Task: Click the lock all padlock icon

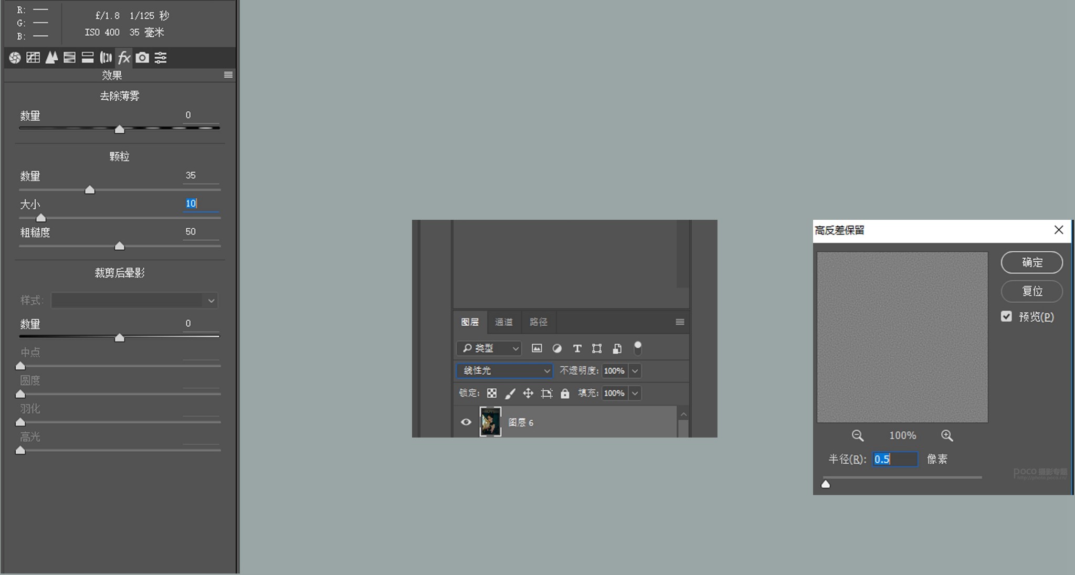Action: (565, 393)
